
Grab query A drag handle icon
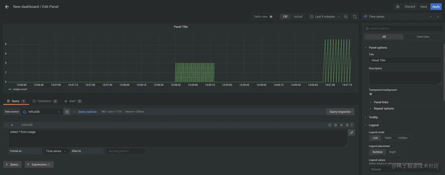click(x=352, y=125)
